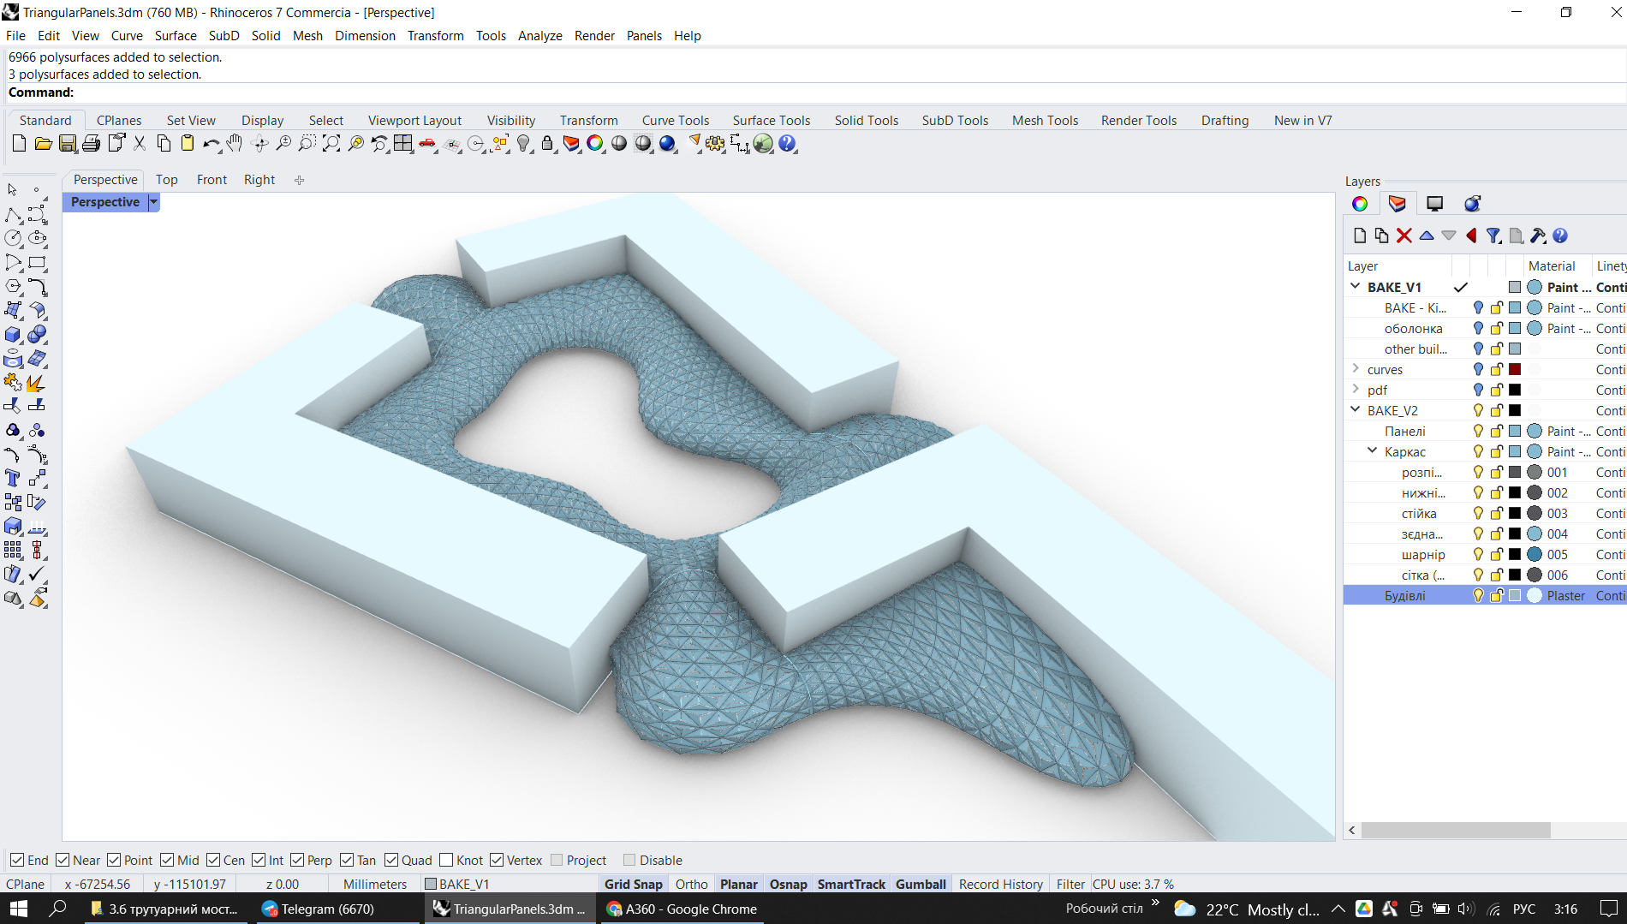Open the Perspective viewport dropdown arrow
Screen dimensions: 1627x924
point(154,202)
